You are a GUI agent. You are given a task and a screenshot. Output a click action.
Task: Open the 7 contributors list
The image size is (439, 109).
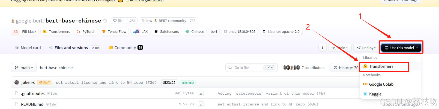313,68
